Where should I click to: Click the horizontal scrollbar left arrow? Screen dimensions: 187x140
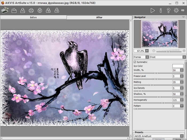pos(2,138)
